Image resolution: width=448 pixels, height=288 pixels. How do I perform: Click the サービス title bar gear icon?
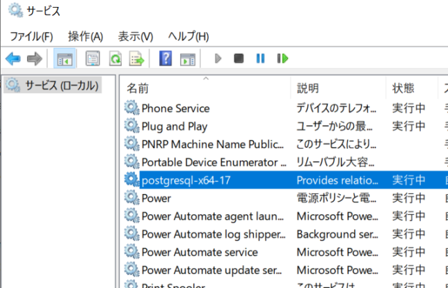click(x=15, y=10)
